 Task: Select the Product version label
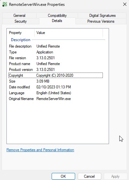[21, 70]
